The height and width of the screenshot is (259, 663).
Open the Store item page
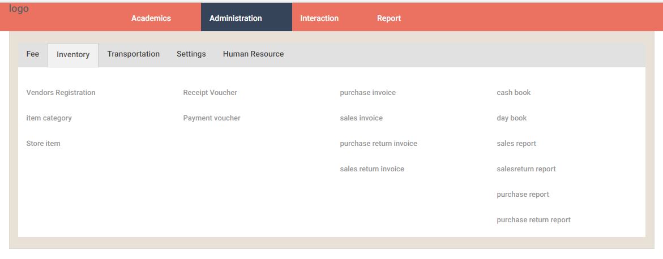click(x=43, y=143)
